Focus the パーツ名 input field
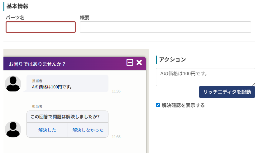 [x=41, y=27]
